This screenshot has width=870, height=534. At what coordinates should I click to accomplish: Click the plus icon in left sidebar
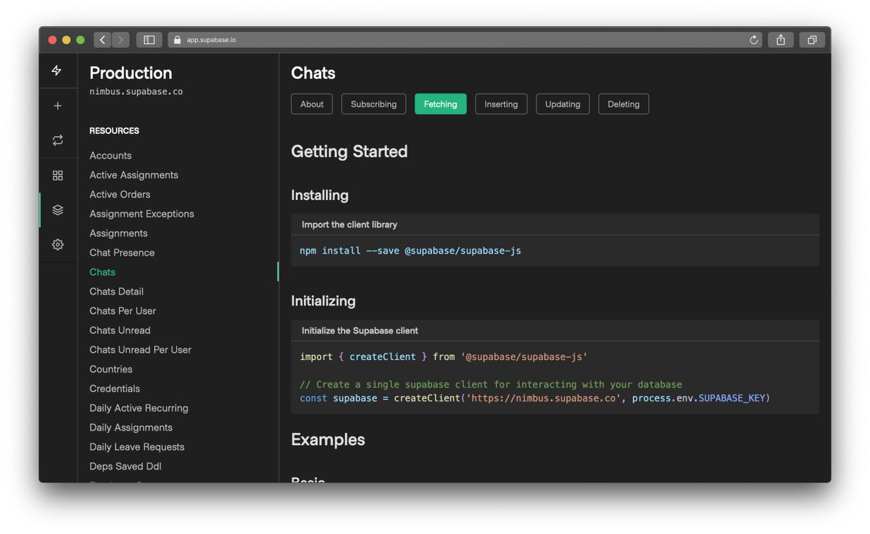point(57,106)
